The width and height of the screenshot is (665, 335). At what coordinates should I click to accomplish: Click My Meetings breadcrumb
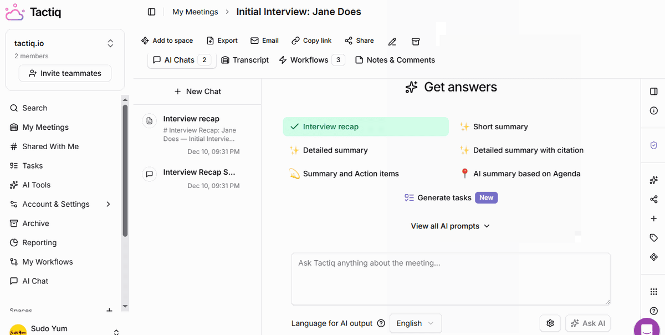click(x=195, y=12)
